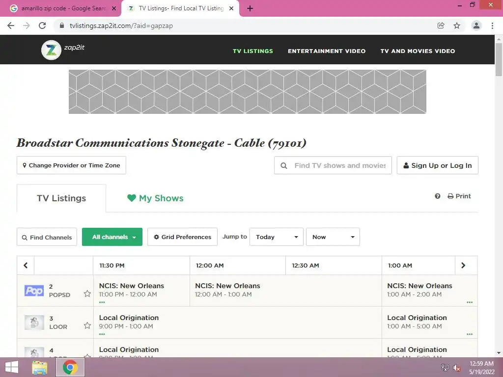503x377 pixels.
Task: Bookmark this page with the star icon
Action: (x=457, y=26)
